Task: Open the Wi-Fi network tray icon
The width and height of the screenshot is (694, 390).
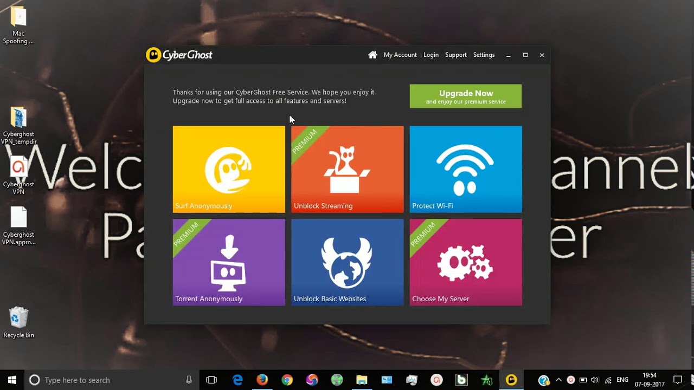Action: click(x=608, y=380)
